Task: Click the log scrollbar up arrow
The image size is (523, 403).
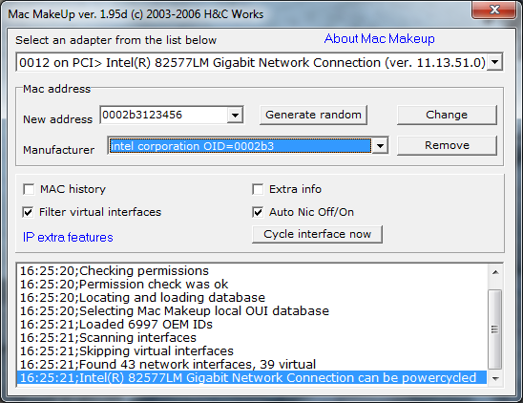Action: 495,272
